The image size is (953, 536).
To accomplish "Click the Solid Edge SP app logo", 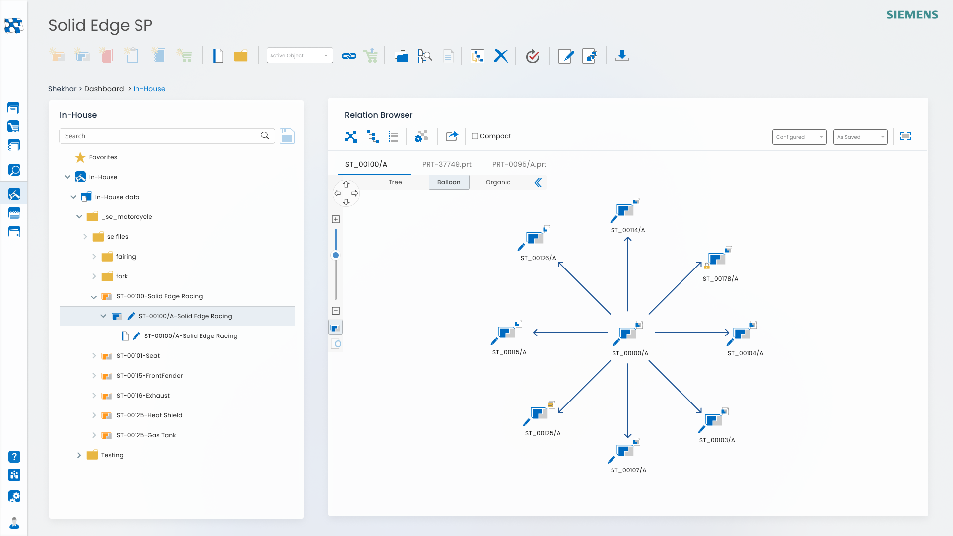I will [x=13, y=25].
